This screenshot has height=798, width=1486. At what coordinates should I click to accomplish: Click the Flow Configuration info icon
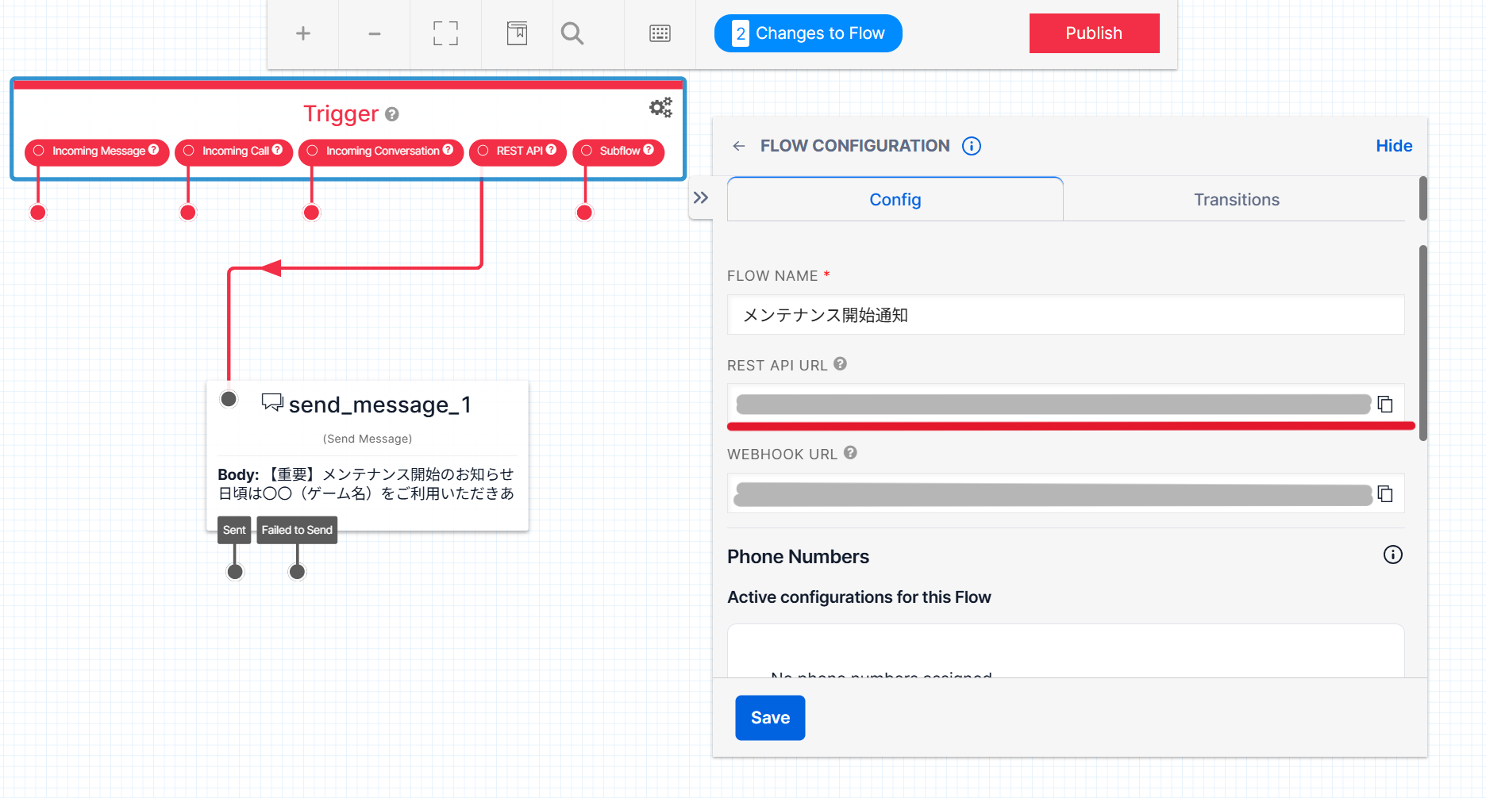972,145
